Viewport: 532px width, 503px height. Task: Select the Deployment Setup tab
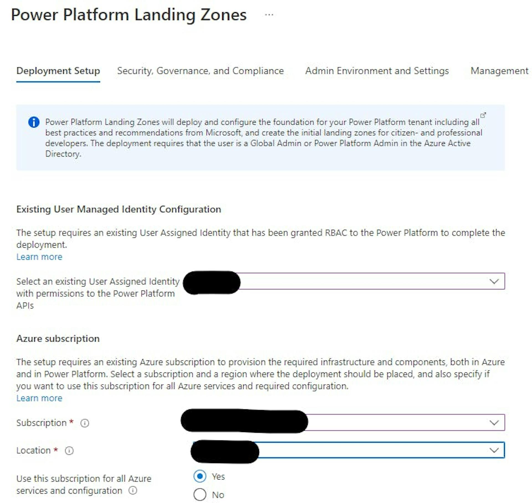click(x=58, y=71)
